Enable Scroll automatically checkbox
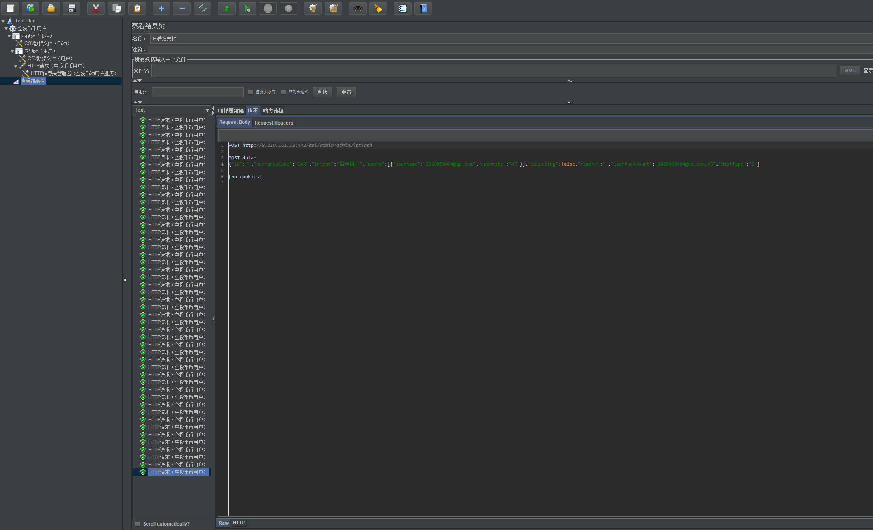 pyautogui.click(x=137, y=524)
